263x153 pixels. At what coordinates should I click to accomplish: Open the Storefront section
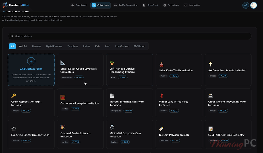tap(150, 5)
